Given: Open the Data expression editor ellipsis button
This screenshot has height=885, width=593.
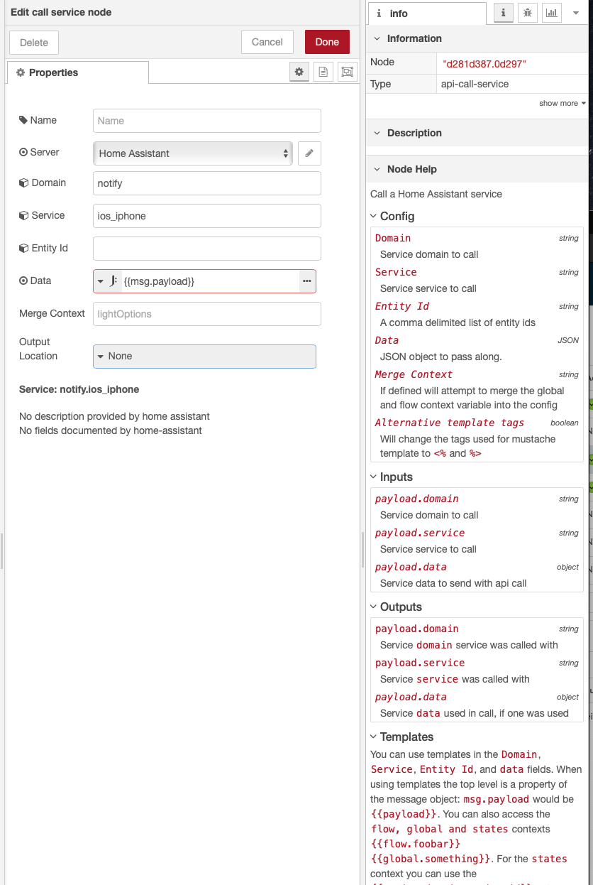Looking at the screenshot, I should (x=307, y=281).
